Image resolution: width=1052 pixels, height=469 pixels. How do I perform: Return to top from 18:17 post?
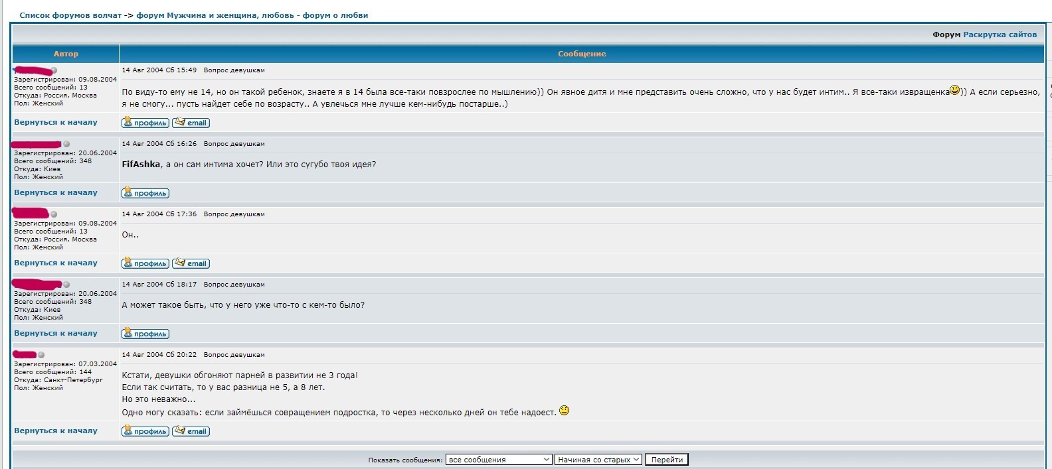56,333
